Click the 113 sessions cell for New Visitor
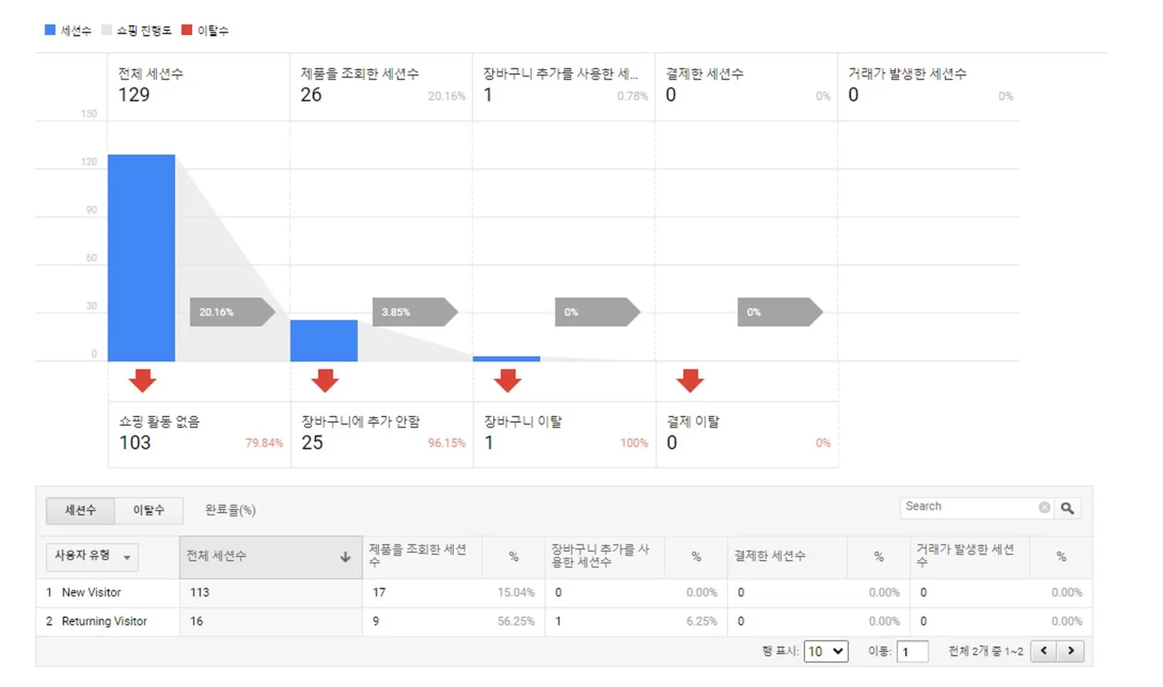The image size is (1163, 687). coord(271,593)
